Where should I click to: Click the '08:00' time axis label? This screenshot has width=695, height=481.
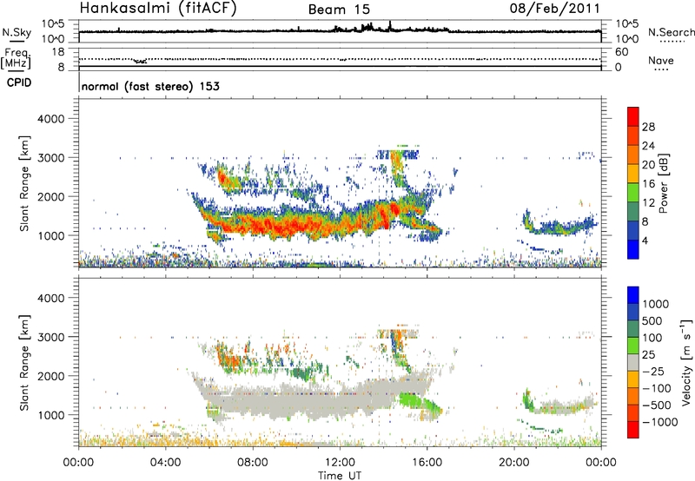click(x=253, y=463)
